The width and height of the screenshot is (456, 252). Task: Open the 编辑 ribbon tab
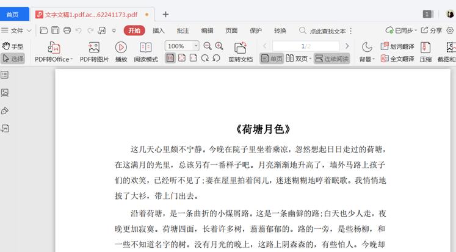[x=207, y=31]
